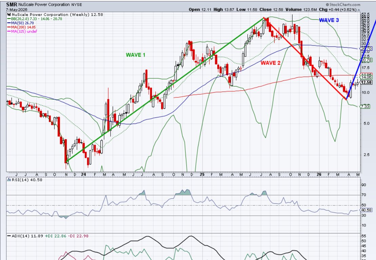The image size is (376, 260).
Task: Select the NuScale Power Corporation (Weekly) legend entry
Action: [x=57, y=15]
